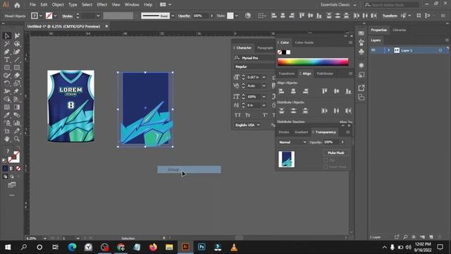Select the Selection tool

[x=7, y=36]
